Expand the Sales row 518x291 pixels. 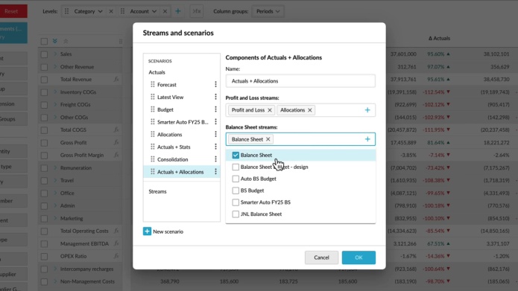click(x=55, y=54)
